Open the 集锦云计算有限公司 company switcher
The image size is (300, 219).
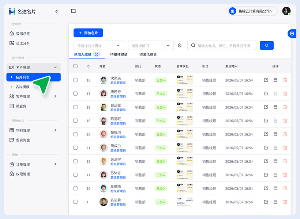[252, 11]
